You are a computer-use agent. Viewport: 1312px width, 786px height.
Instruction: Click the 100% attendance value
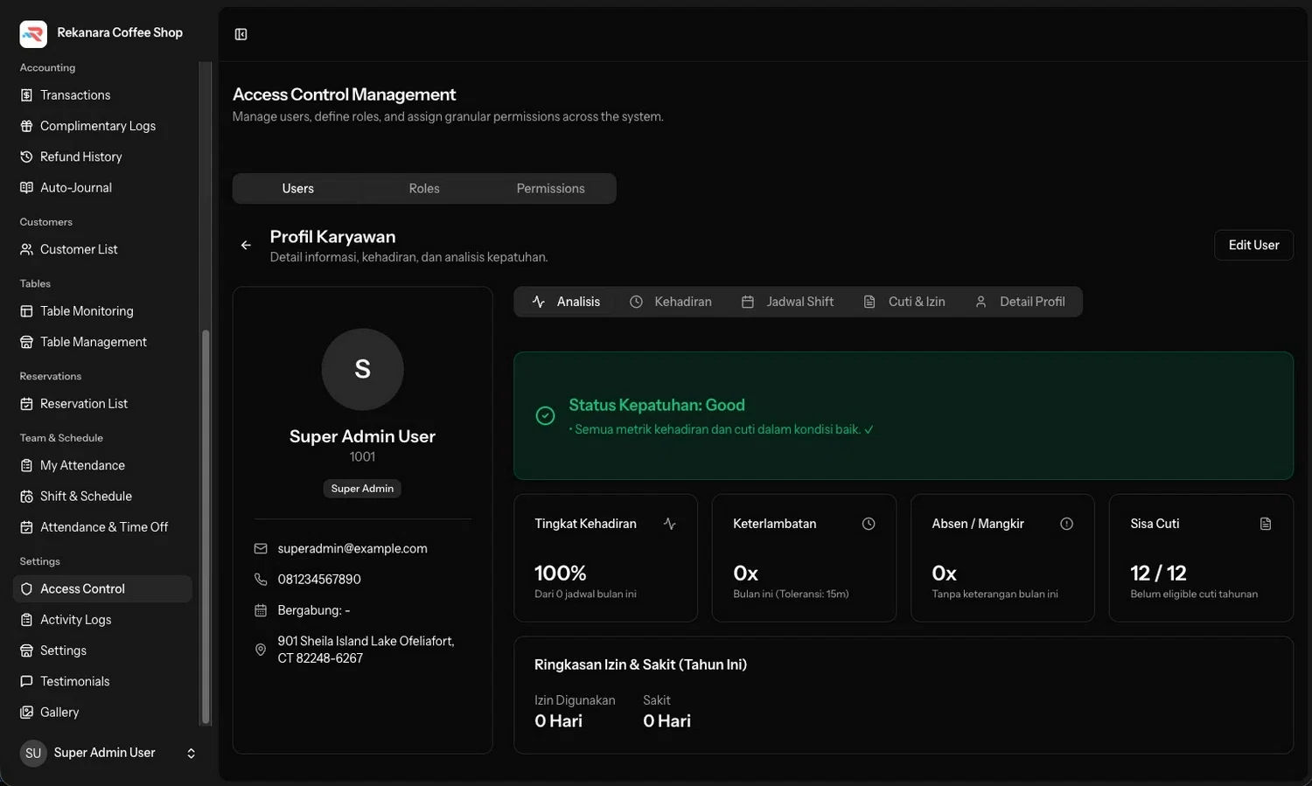[x=561, y=574]
